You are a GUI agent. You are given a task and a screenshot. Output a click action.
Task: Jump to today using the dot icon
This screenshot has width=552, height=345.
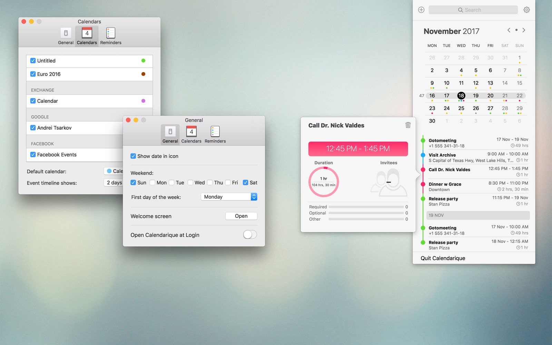tap(516, 30)
